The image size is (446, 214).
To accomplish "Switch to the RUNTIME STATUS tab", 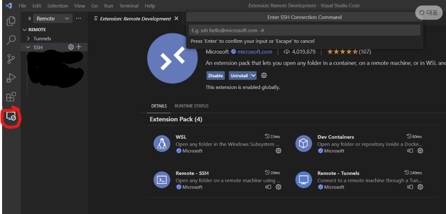I will click(x=192, y=106).
